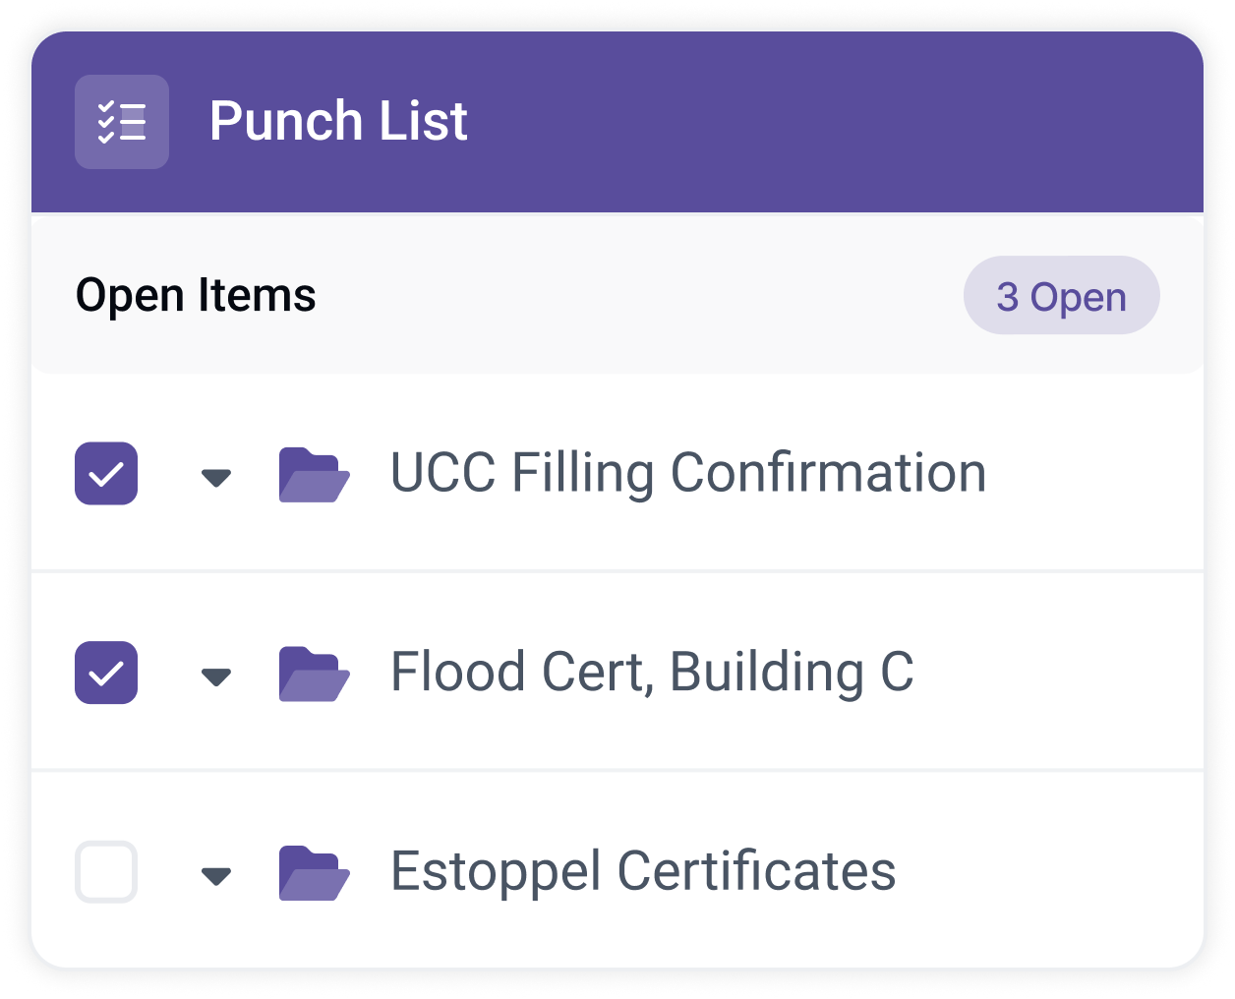Open the Estoppel Certificates folder icon
This screenshot has height=999, width=1235.
[x=314, y=873]
